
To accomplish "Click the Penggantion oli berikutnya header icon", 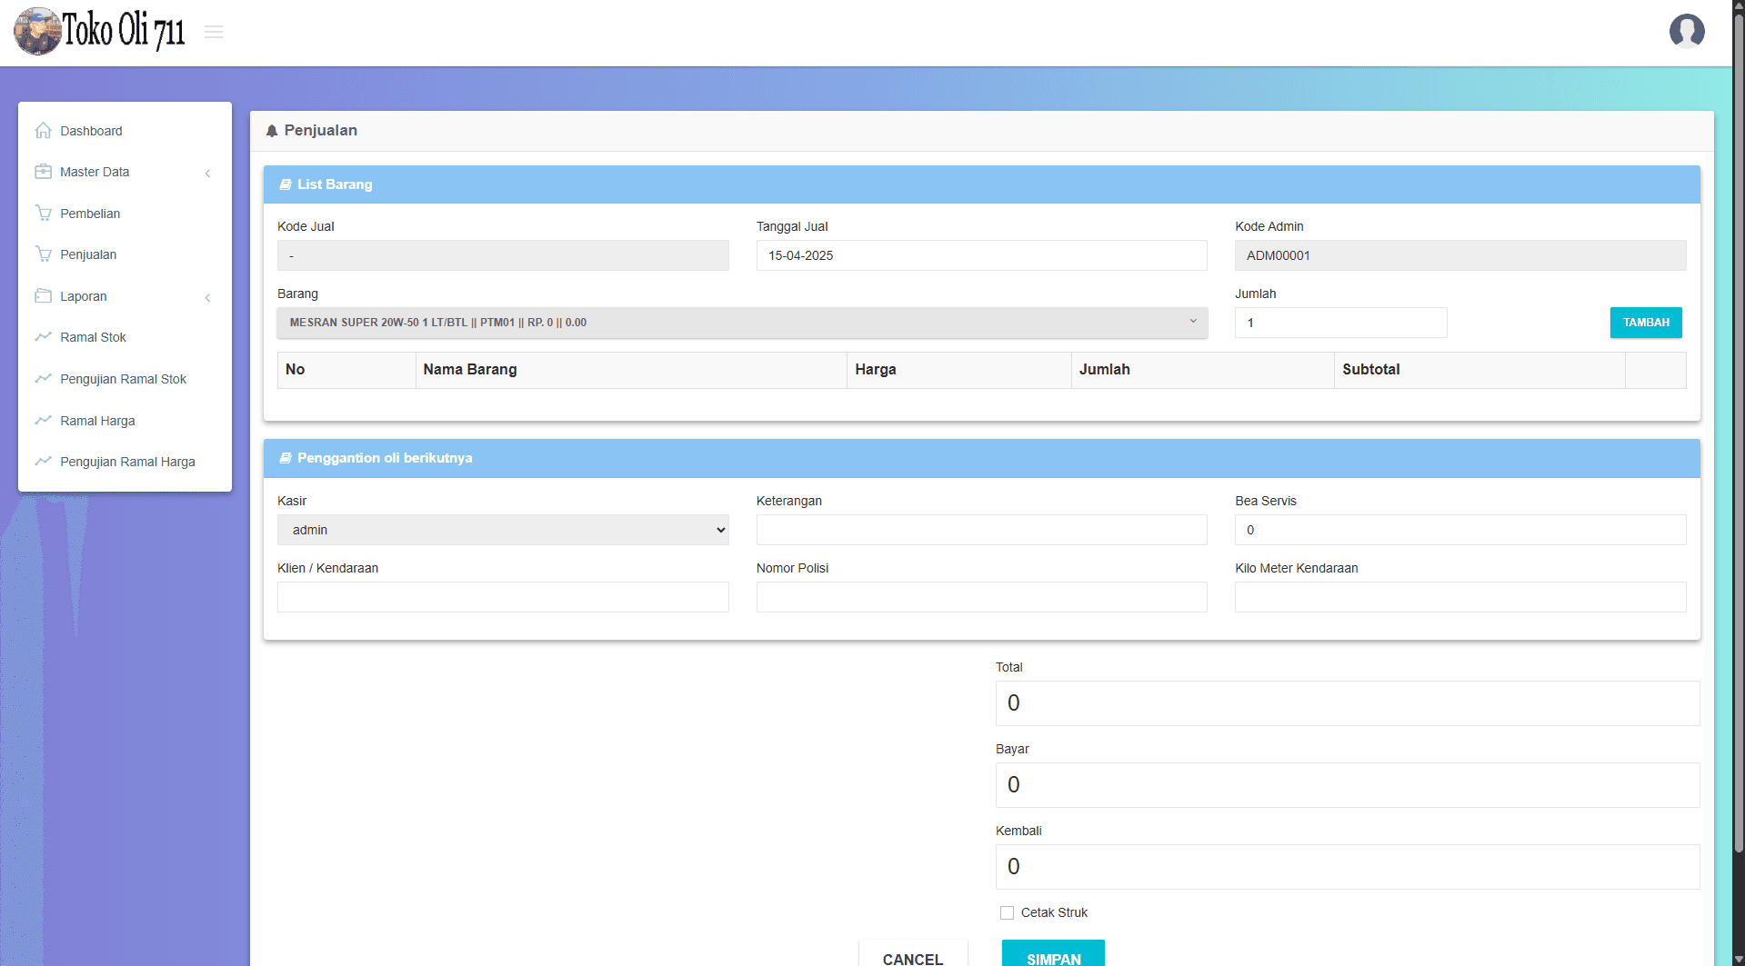I will click(286, 458).
